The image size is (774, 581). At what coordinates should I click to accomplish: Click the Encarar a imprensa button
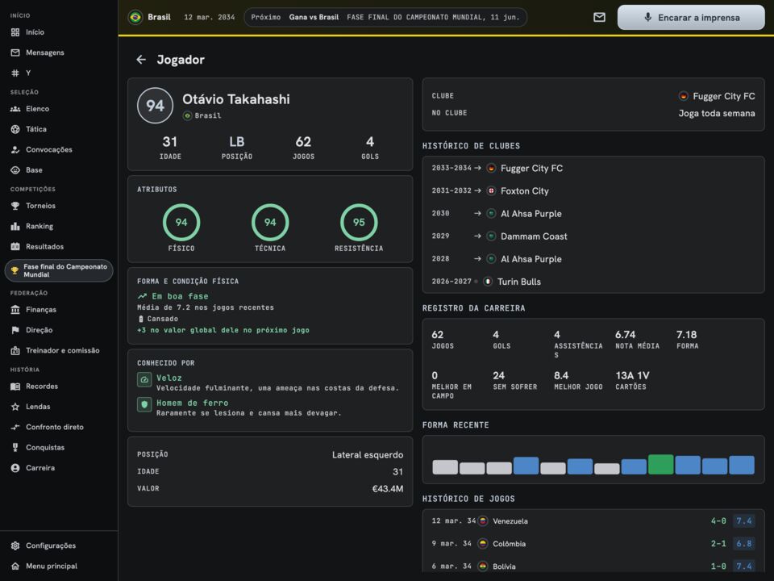691,17
